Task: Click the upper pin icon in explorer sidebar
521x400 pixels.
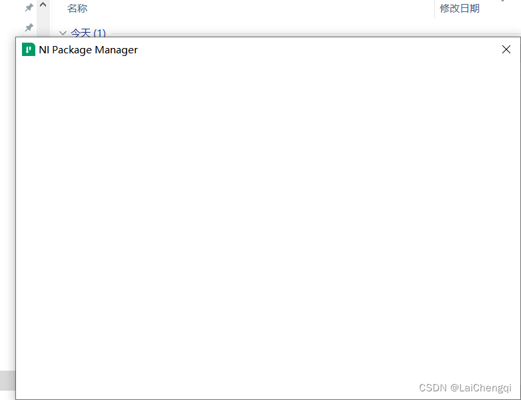Action: coord(29,7)
